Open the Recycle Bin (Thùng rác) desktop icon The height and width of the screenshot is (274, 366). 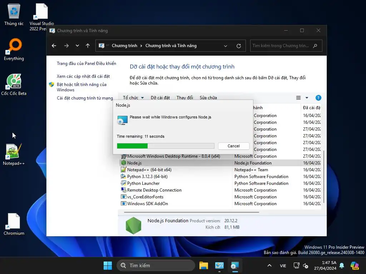point(14,14)
